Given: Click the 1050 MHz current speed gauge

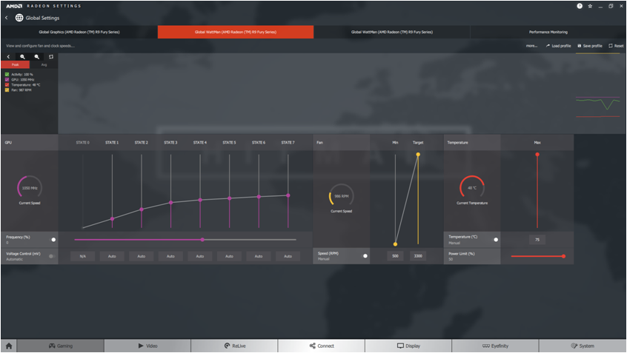Looking at the screenshot, I should (30, 187).
